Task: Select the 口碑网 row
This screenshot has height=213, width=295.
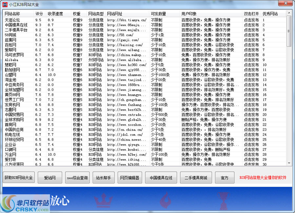Action: [145, 149]
